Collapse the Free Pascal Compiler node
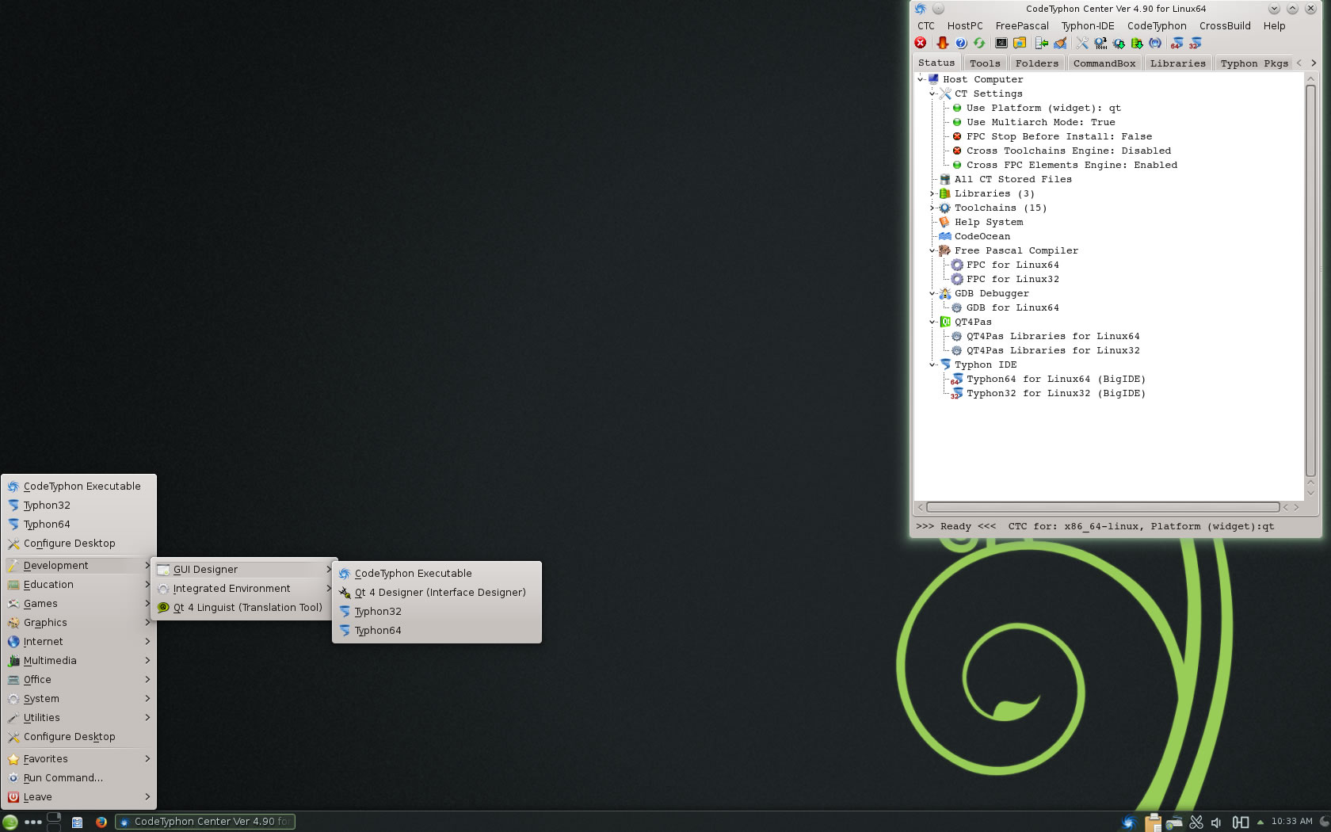 (932, 250)
